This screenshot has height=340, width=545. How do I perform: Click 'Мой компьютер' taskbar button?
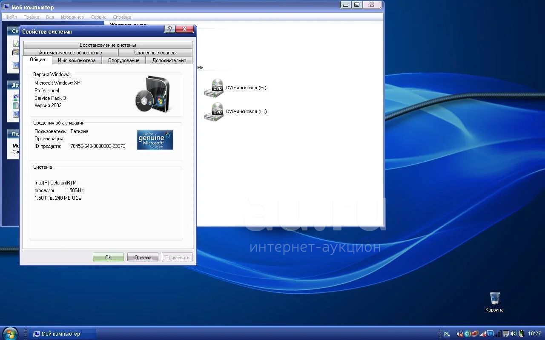(x=63, y=334)
